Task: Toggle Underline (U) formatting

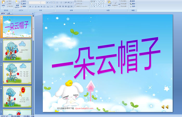Action: coord(36,7)
